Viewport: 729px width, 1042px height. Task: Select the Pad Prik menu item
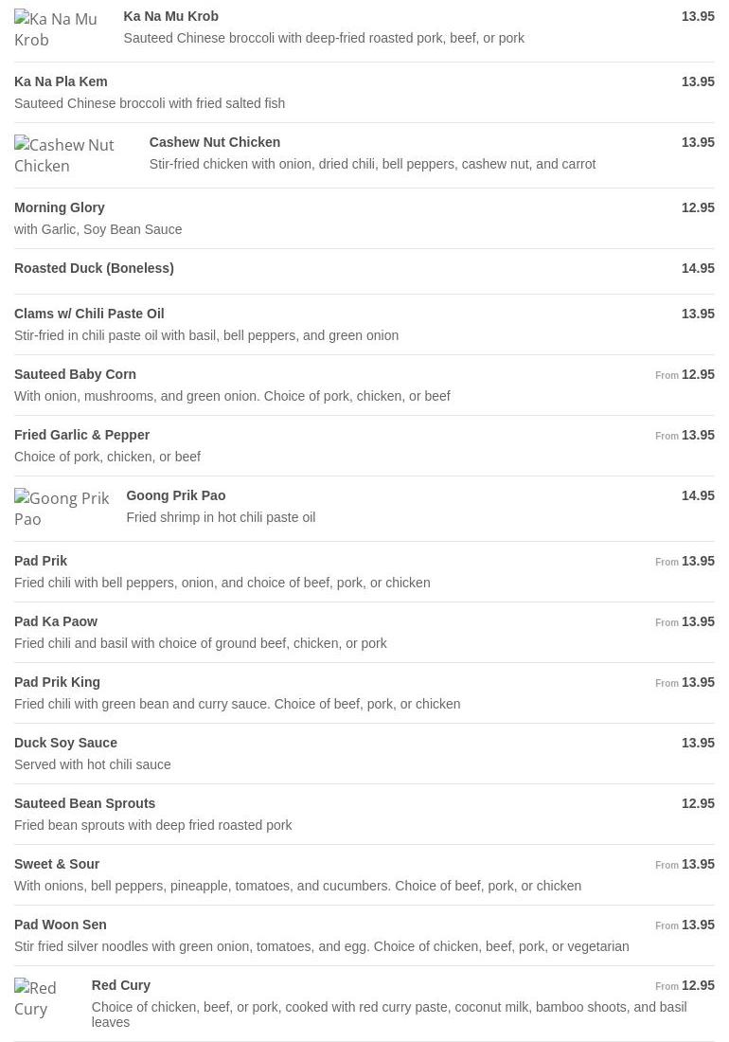click(x=41, y=561)
